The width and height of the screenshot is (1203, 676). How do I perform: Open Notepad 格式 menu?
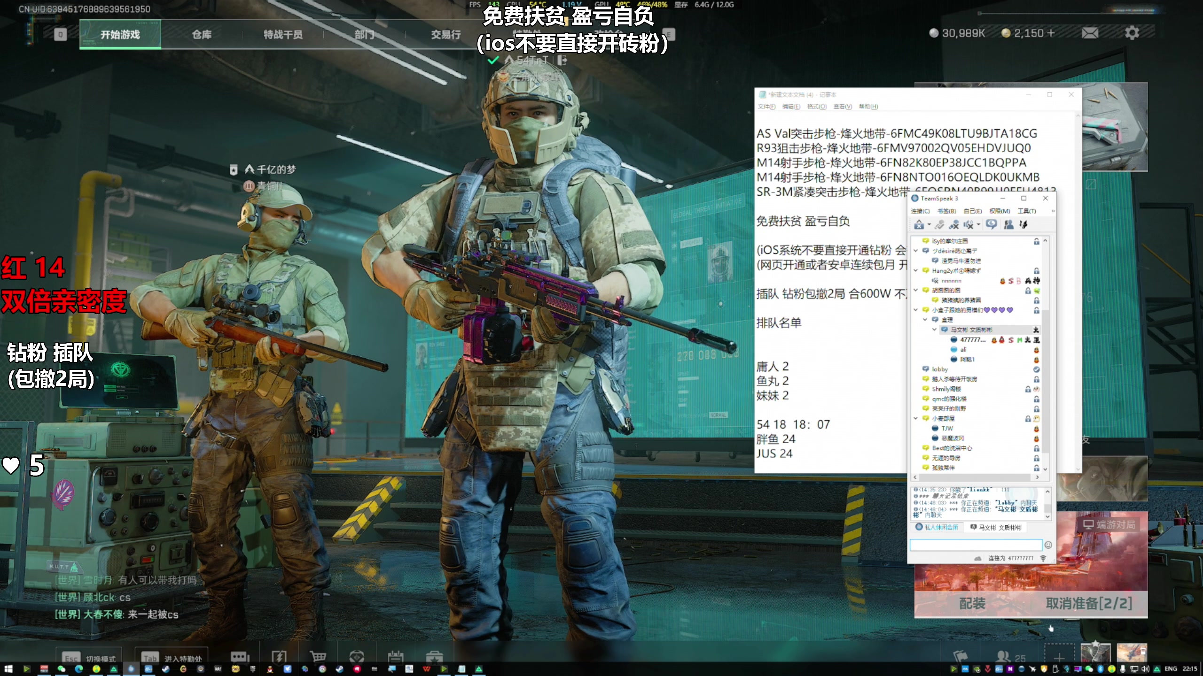(817, 107)
